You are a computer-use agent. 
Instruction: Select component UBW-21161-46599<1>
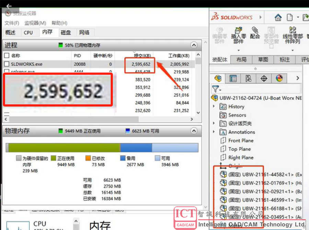tap(261, 200)
